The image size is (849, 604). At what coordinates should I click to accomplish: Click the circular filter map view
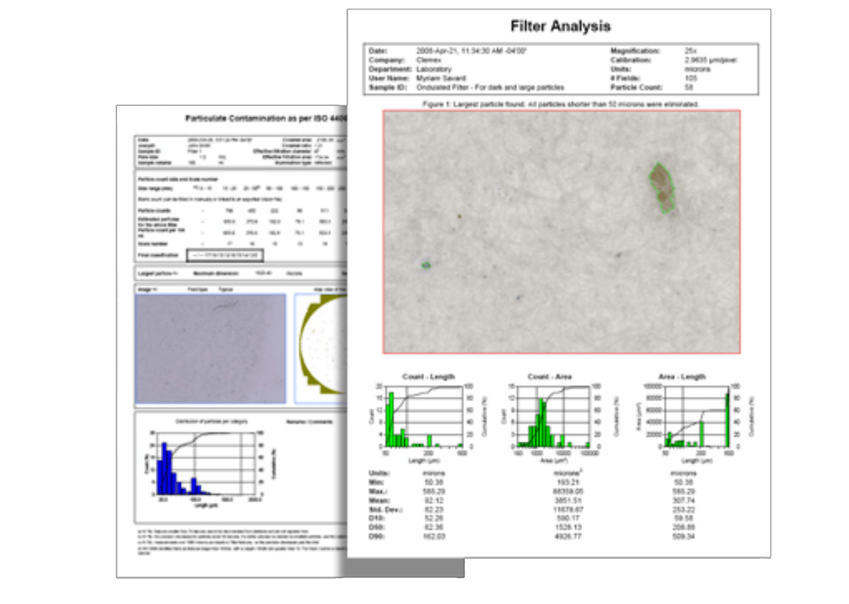(322, 345)
